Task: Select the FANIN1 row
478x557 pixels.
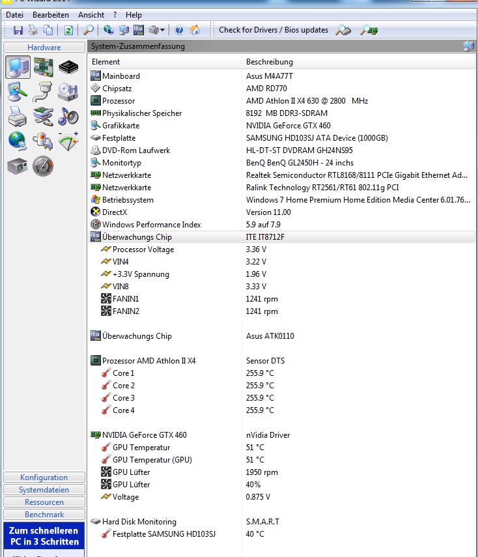Action: [281, 299]
